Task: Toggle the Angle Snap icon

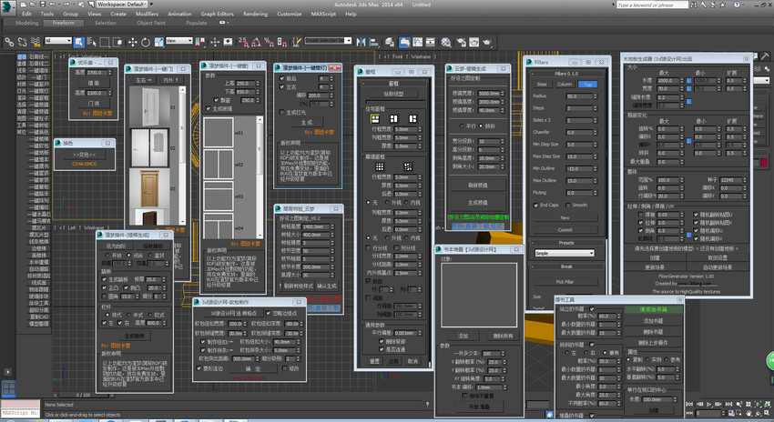Action: (256, 42)
